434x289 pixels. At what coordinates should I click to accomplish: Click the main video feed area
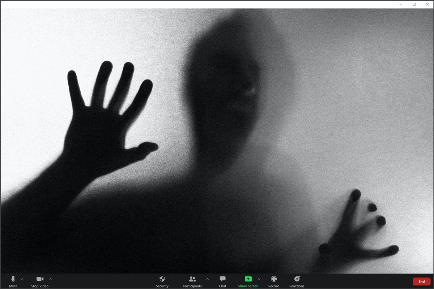(x=217, y=141)
